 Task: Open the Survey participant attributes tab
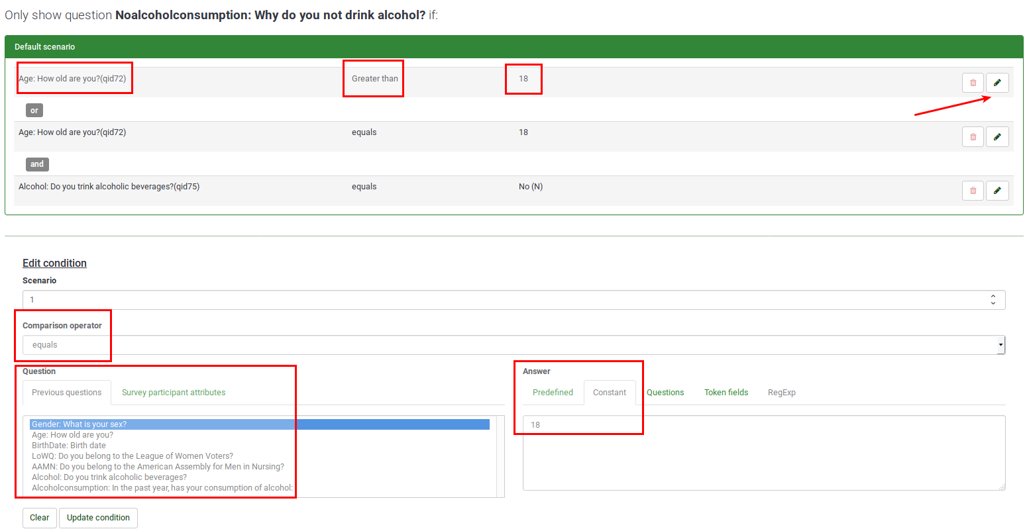pyautogui.click(x=174, y=393)
